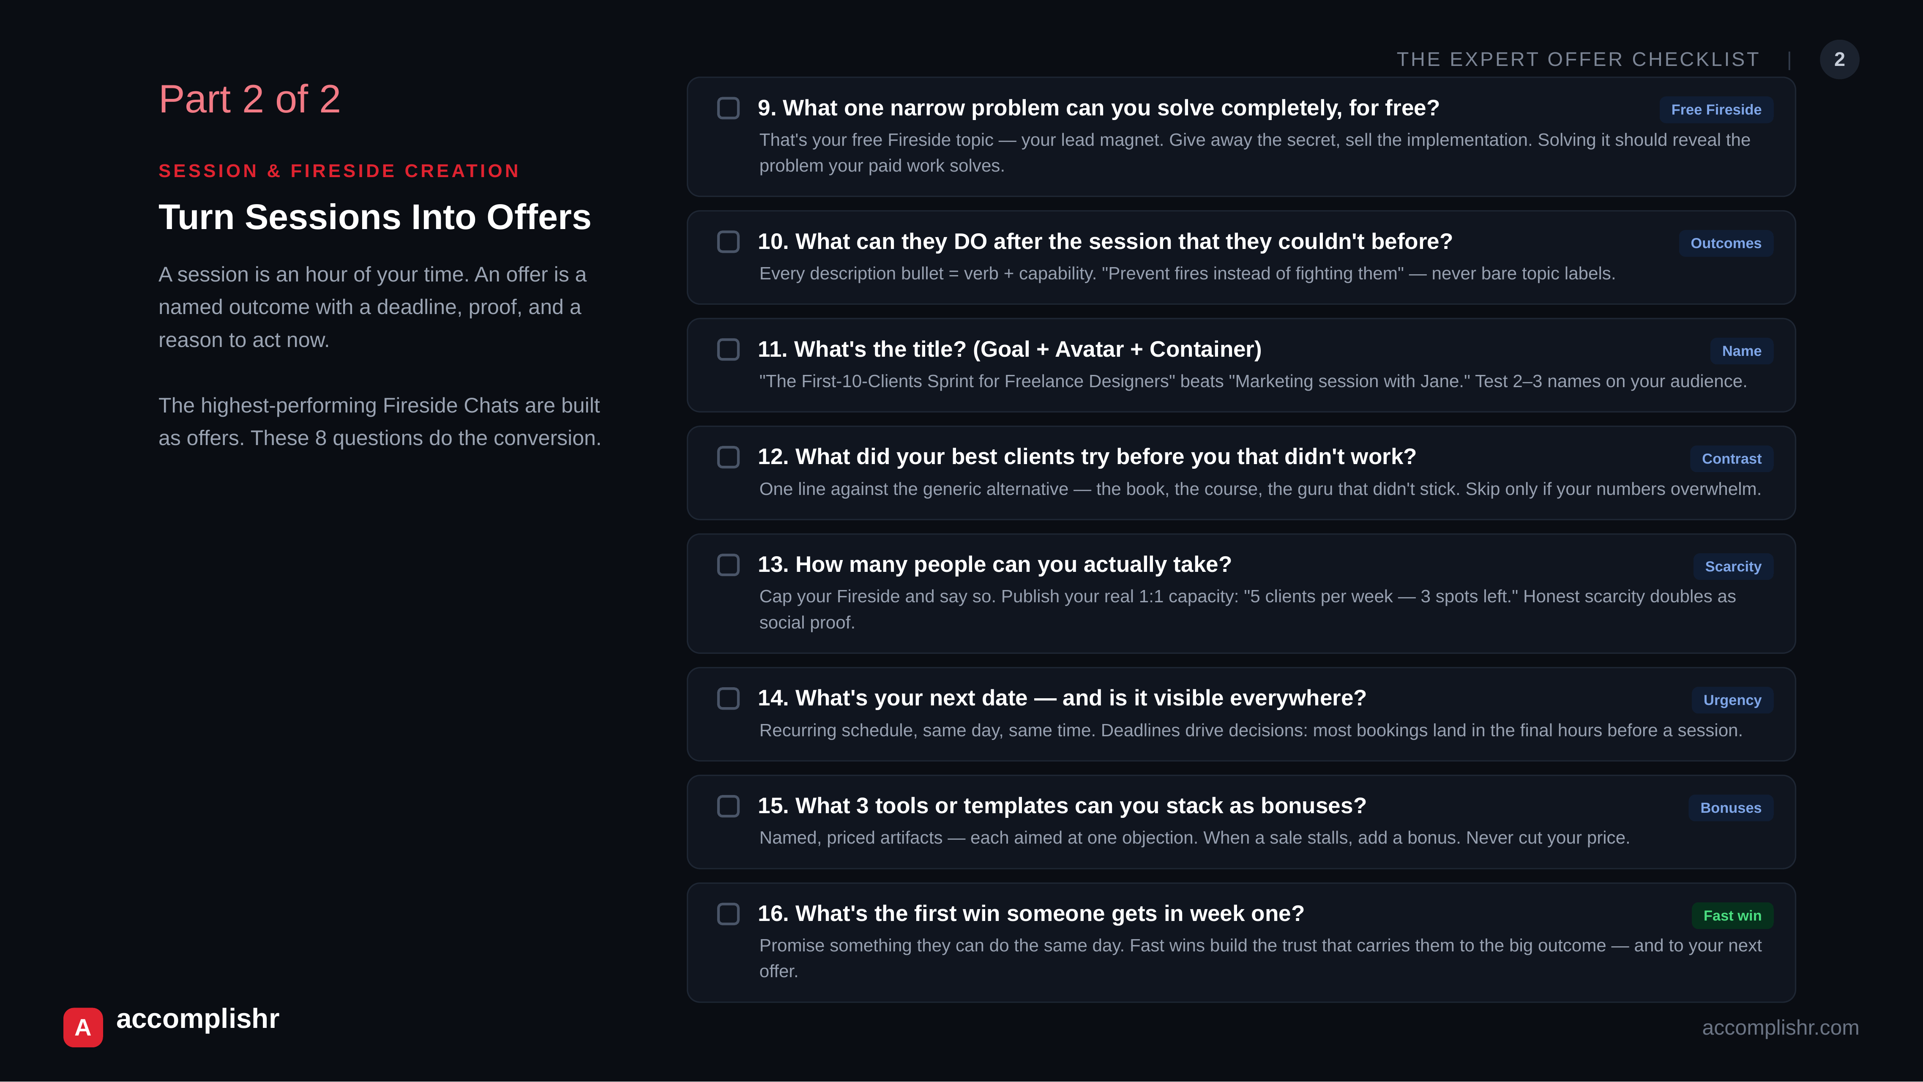Tick the checkbox for question 13
Image resolution: width=1923 pixels, height=1082 pixels.
click(x=728, y=565)
